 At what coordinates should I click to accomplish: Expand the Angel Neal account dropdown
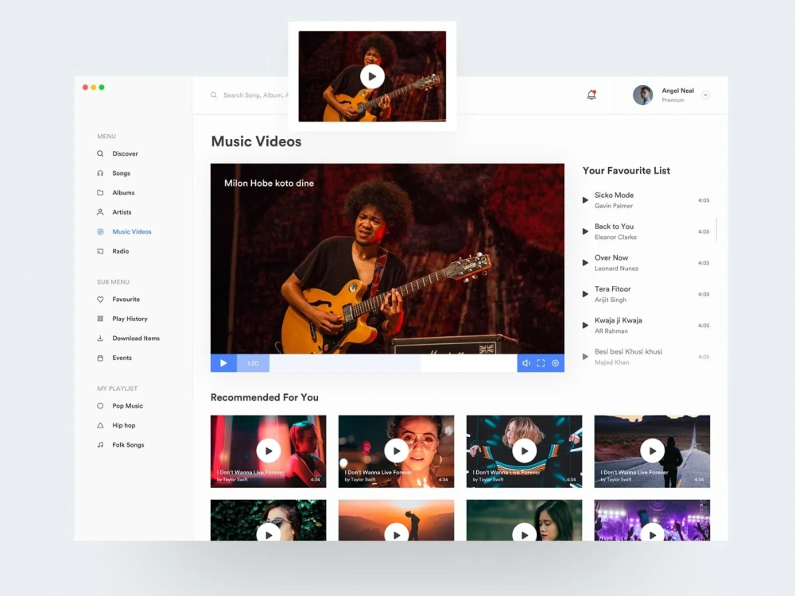pyautogui.click(x=705, y=95)
